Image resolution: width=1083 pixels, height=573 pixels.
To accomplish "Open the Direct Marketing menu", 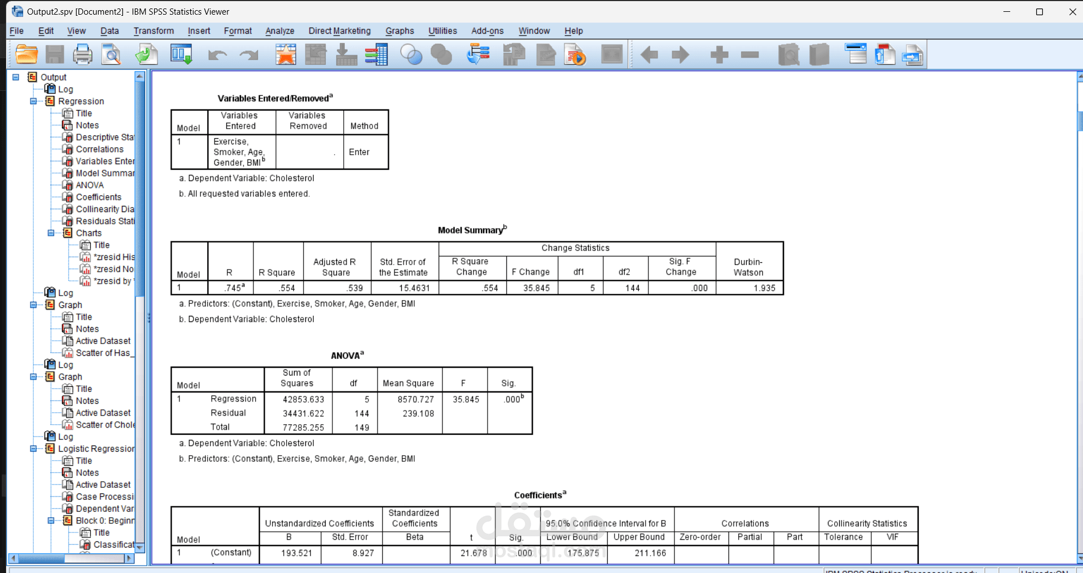I will (340, 31).
